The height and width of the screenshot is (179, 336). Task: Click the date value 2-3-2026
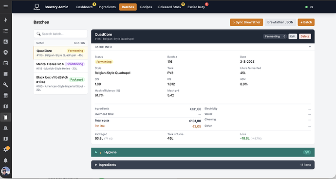coord(247,62)
